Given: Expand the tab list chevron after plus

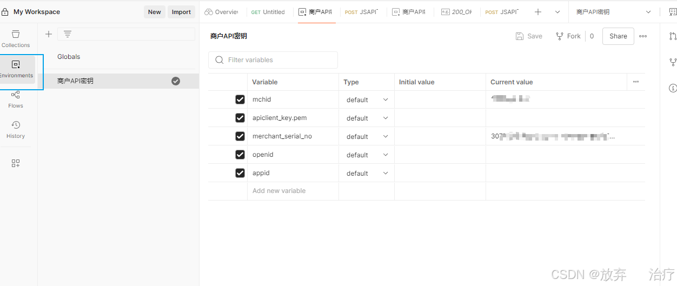Looking at the screenshot, I should coord(557,12).
